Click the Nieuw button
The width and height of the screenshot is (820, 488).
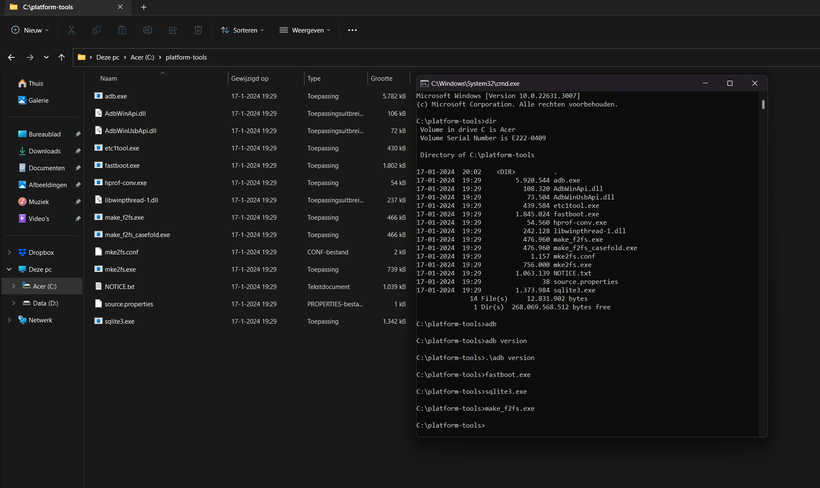pyautogui.click(x=30, y=30)
